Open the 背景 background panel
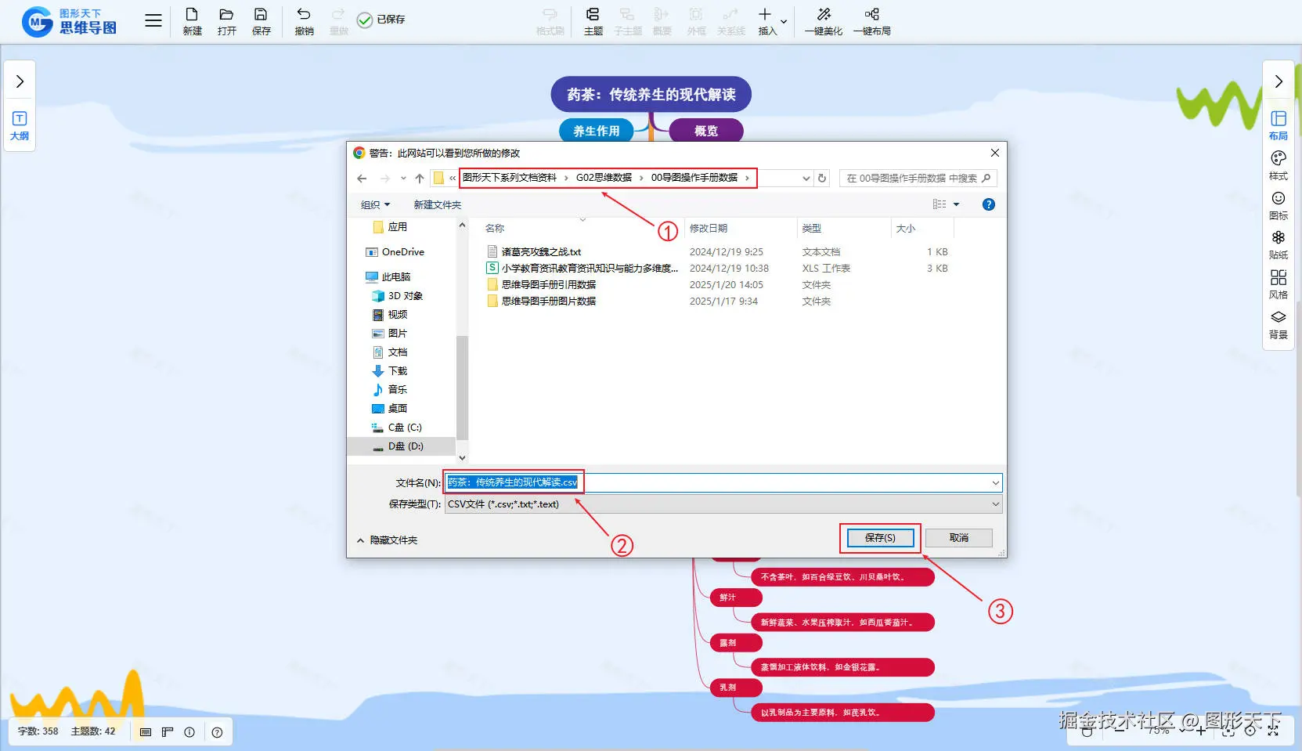Viewport: 1302px width, 751px height. [1279, 324]
